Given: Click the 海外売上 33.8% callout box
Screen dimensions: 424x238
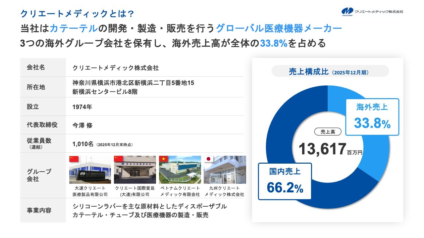Looking at the screenshot, I should (372, 117).
